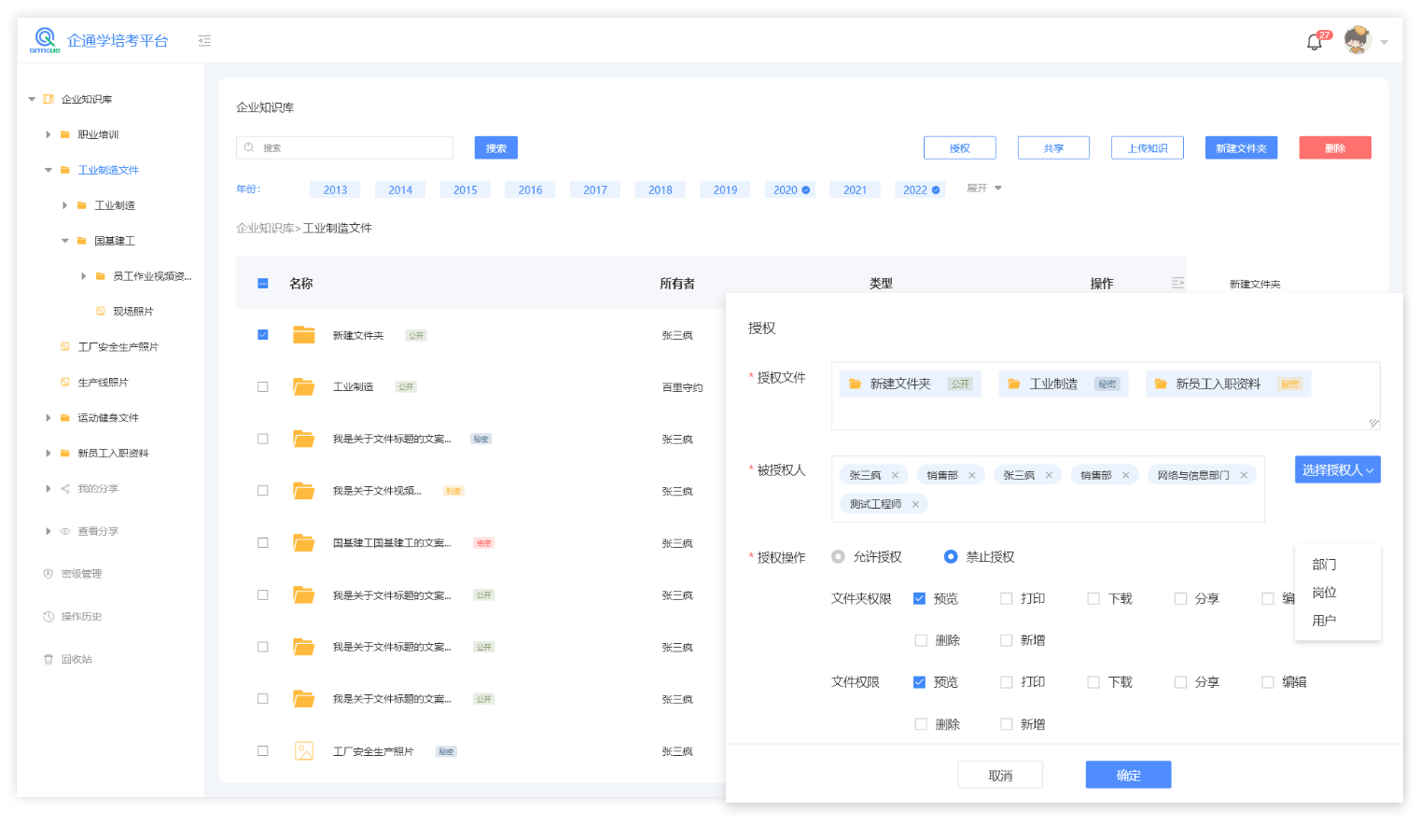
Task: Confirm the dialog with 确定
Action: click(1128, 775)
